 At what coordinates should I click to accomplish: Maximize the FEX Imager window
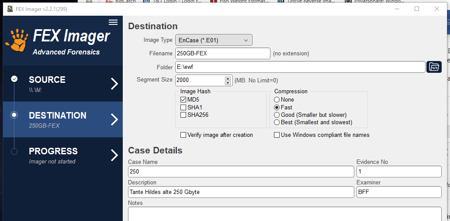[x=417, y=9]
